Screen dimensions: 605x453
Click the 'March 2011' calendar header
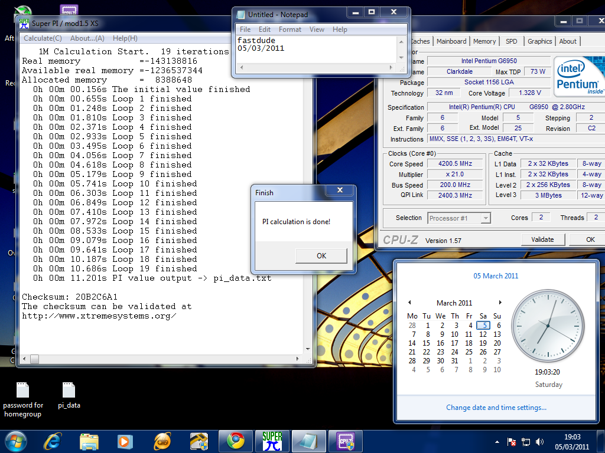[x=454, y=303]
